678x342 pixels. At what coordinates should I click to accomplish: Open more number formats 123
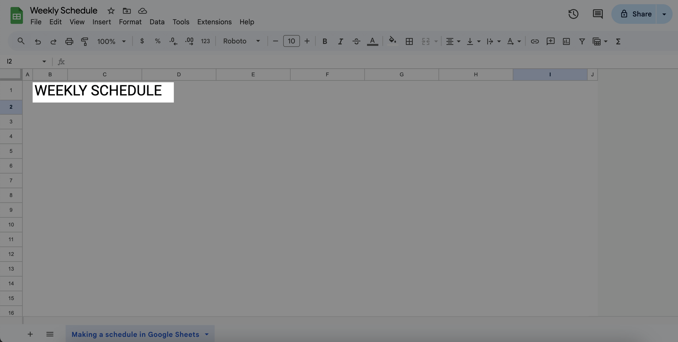205,41
